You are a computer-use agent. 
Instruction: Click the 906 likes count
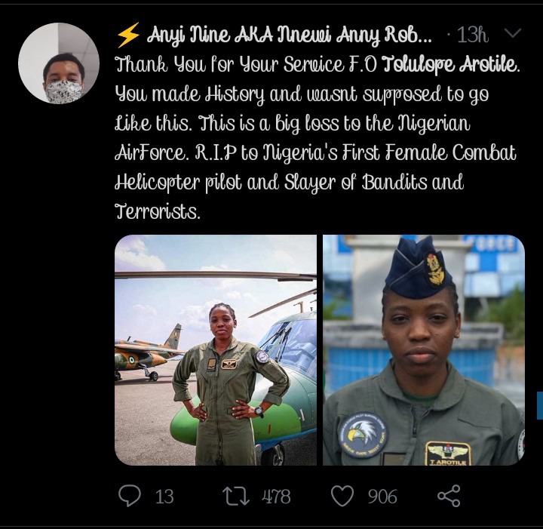(x=382, y=497)
